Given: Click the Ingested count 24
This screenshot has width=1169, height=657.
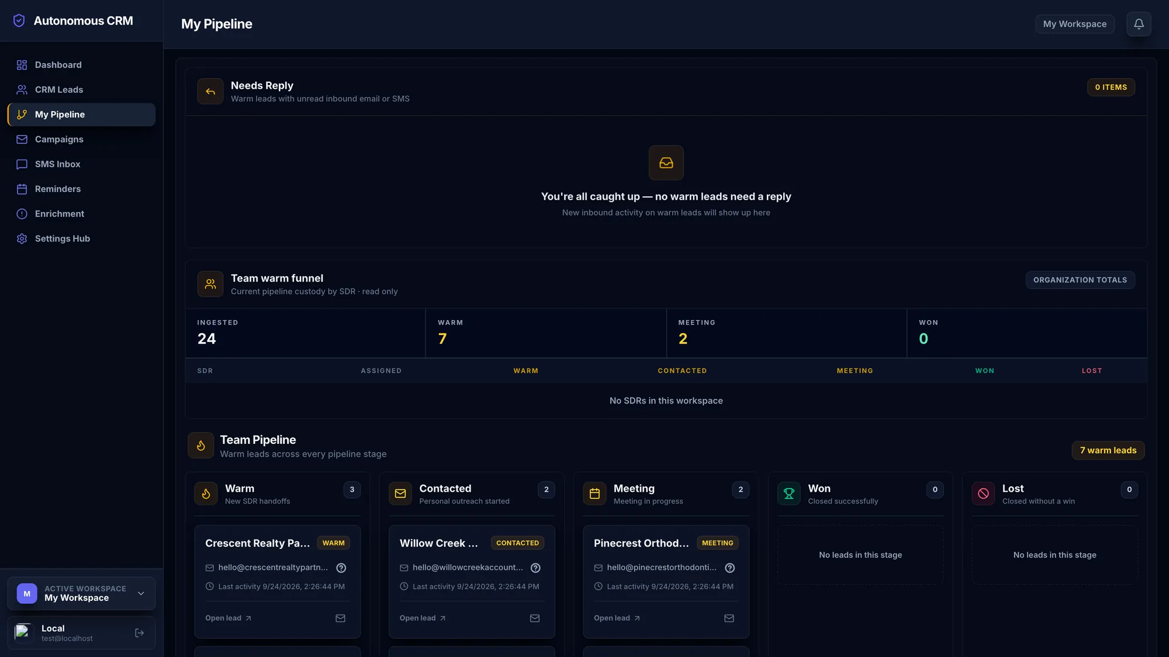Looking at the screenshot, I should tap(206, 339).
